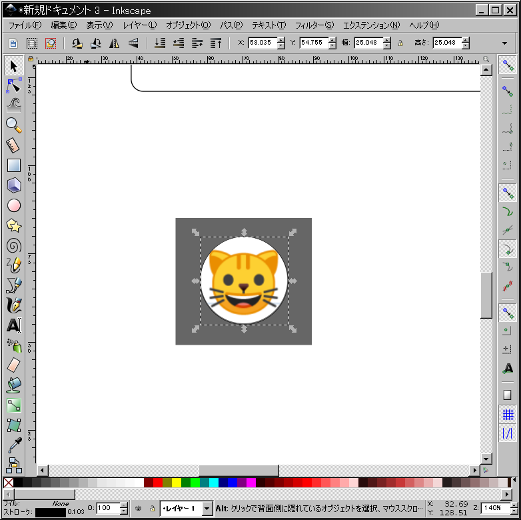
Task: Select the Pencil freehand tool
Action: point(13,265)
